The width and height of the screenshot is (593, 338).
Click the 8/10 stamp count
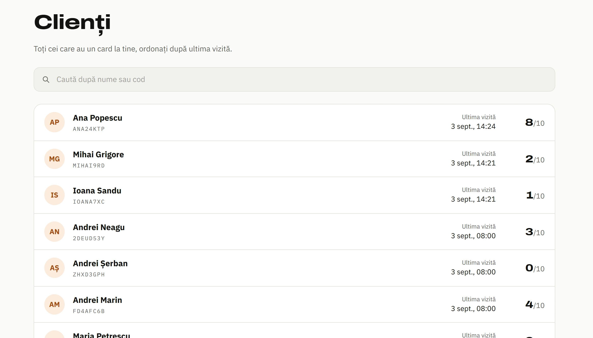click(x=535, y=123)
